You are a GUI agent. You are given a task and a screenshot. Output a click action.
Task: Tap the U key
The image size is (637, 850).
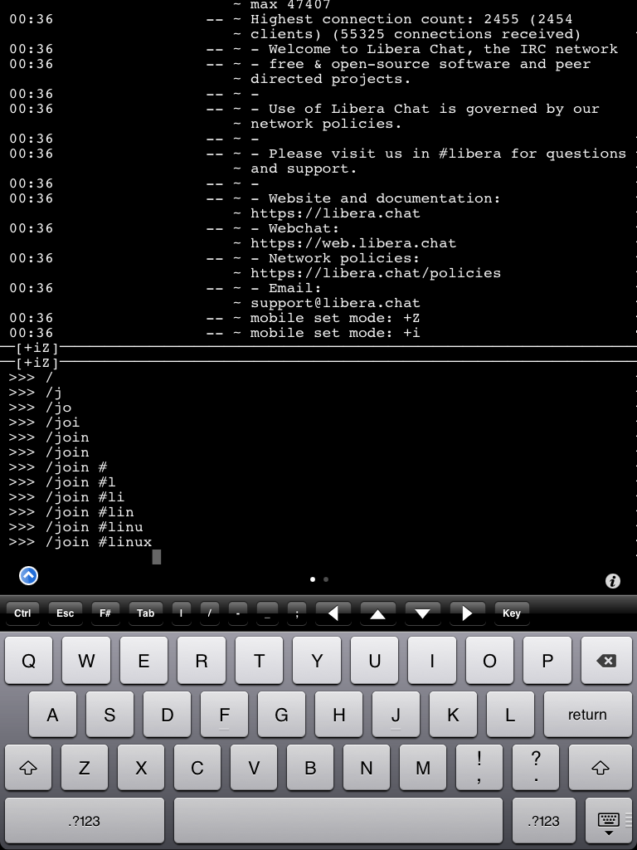(374, 660)
